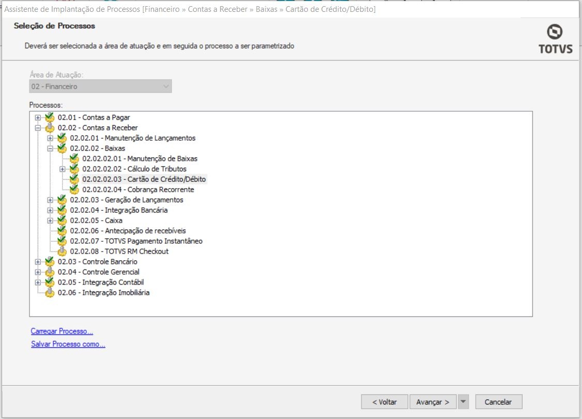Select 02.01 - Contas a Pagar row
This screenshot has height=419, width=582.
pyautogui.click(x=93, y=118)
